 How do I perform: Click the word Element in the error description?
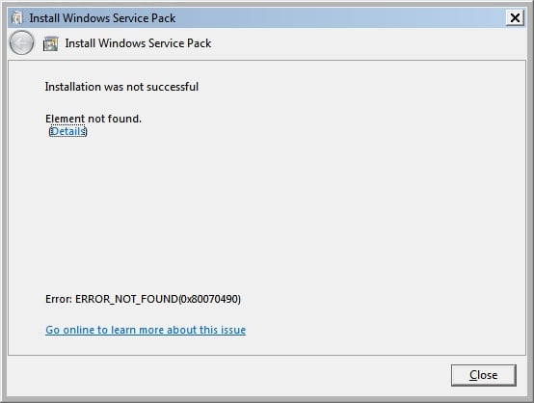[65, 119]
